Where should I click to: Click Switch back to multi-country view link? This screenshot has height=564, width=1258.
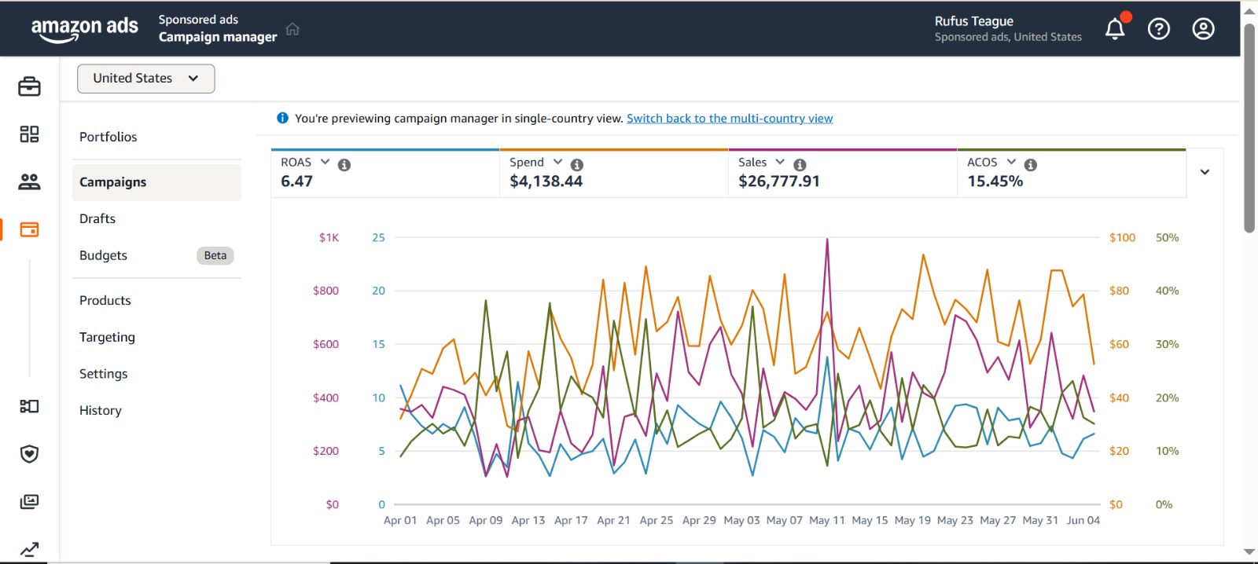coord(729,119)
